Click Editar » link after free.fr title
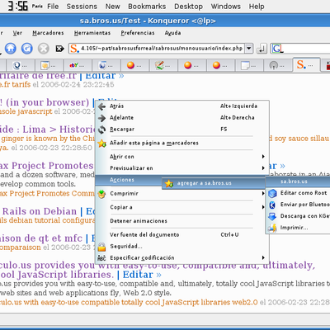 pyautogui.click(x=105, y=75)
